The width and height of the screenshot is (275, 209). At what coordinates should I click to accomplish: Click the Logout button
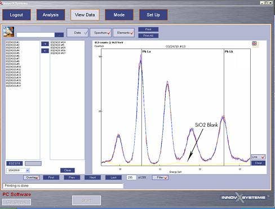click(16, 15)
